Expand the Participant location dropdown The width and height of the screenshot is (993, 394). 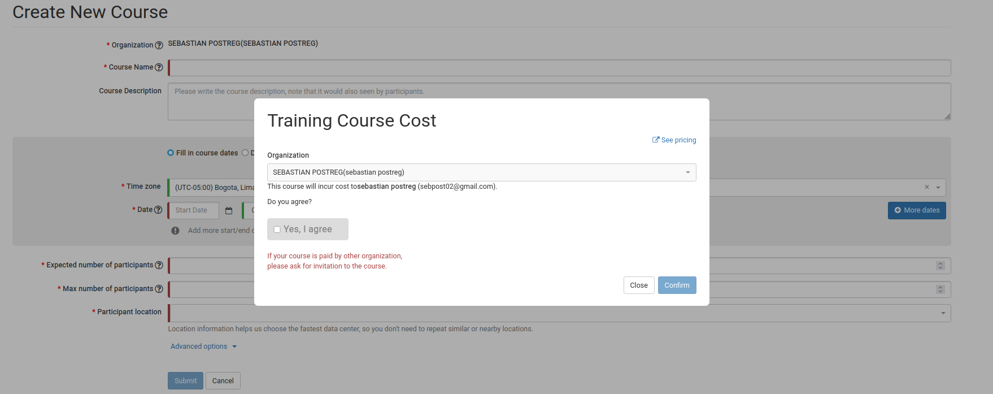click(943, 313)
